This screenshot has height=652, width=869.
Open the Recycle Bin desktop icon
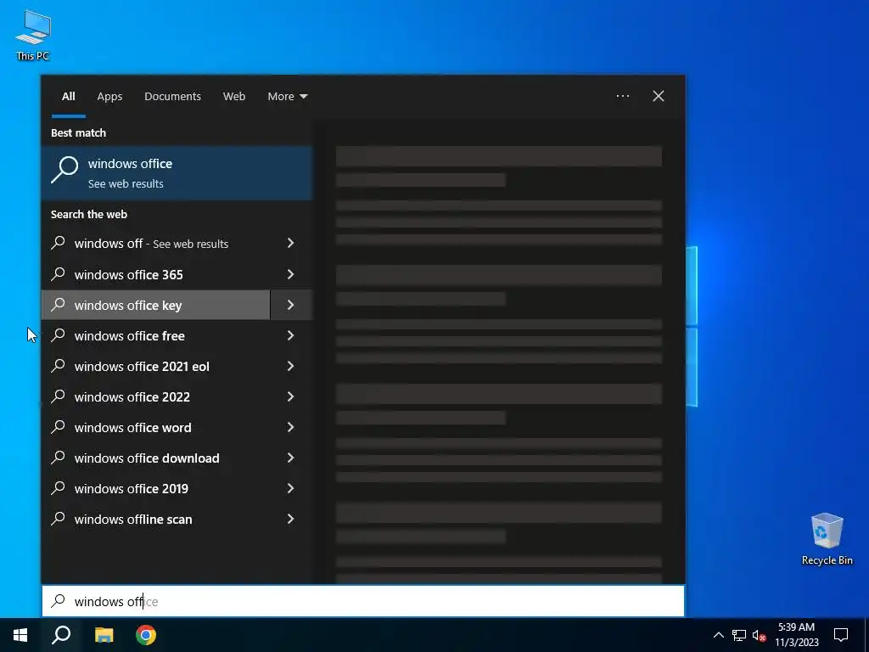(x=827, y=538)
